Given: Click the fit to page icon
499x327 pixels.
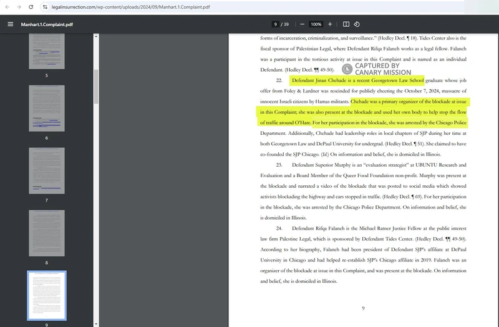Looking at the screenshot, I should (346, 24).
